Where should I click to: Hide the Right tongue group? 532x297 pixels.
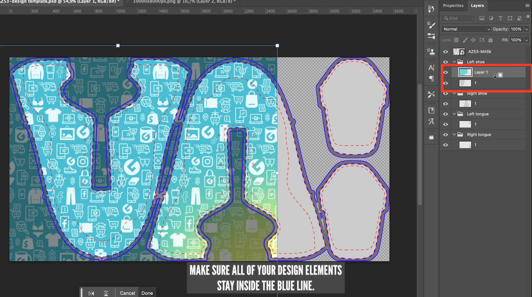click(x=446, y=135)
